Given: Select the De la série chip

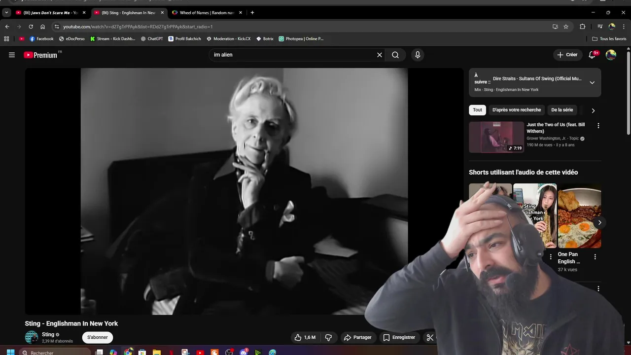Looking at the screenshot, I should [562, 110].
